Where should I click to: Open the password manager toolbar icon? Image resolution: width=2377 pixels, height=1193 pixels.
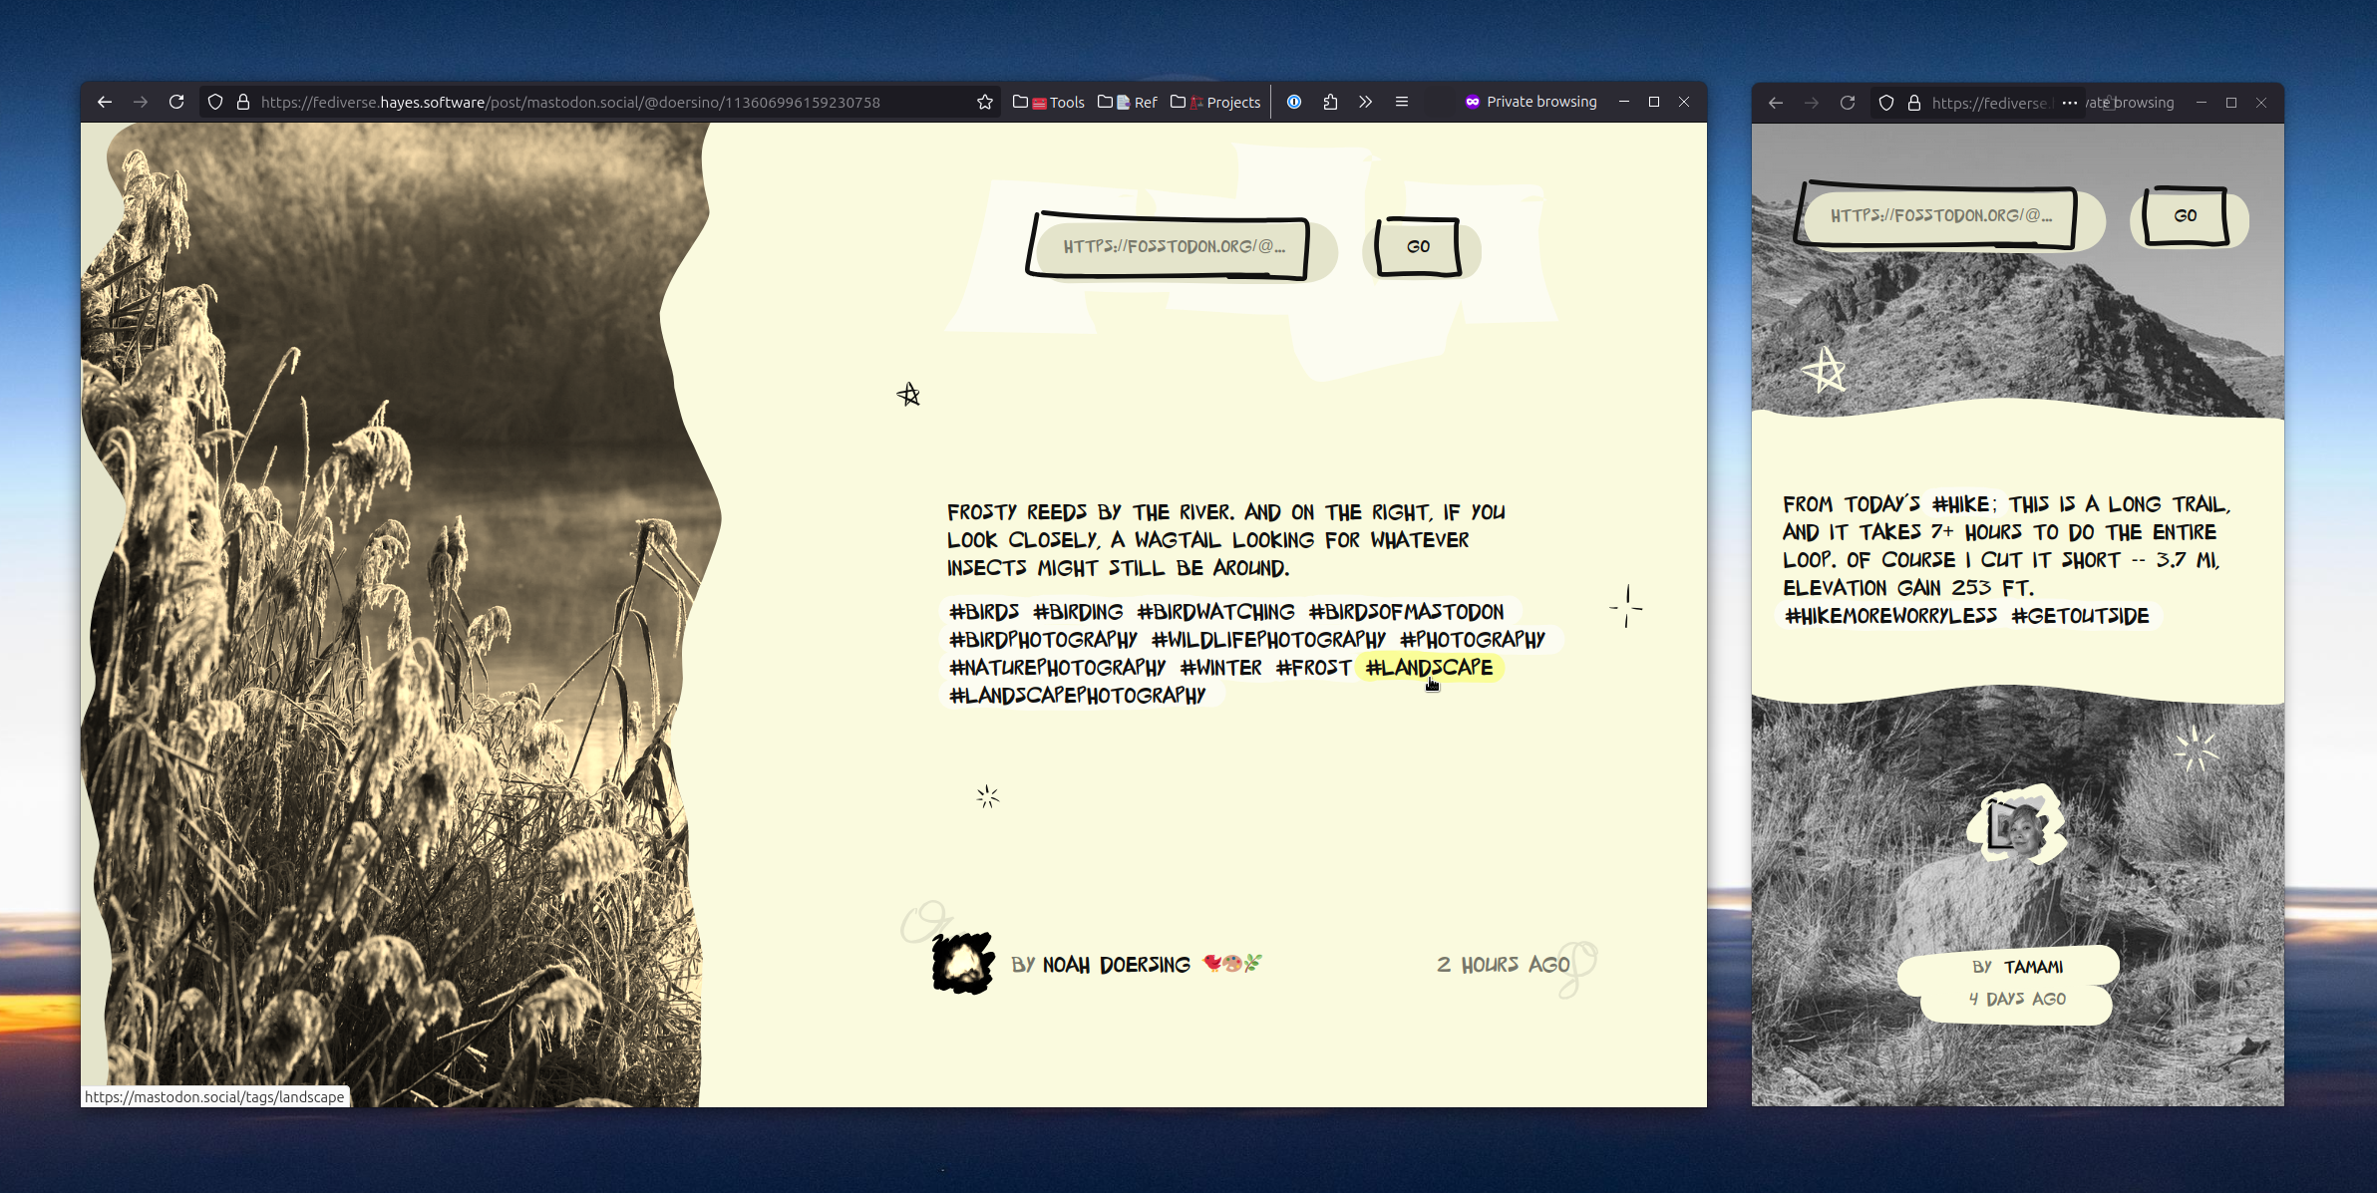pyautogui.click(x=1294, y=102)
